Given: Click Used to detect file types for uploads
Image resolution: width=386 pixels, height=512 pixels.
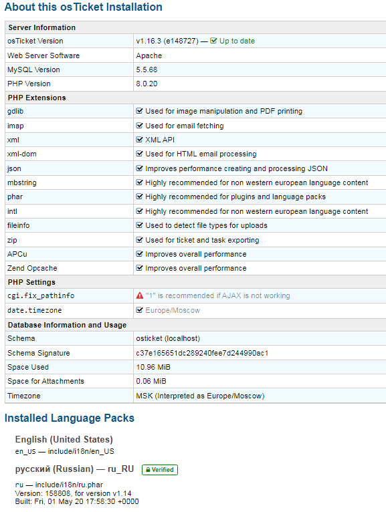Looking at the screenshot, I should tap(206, 225).
